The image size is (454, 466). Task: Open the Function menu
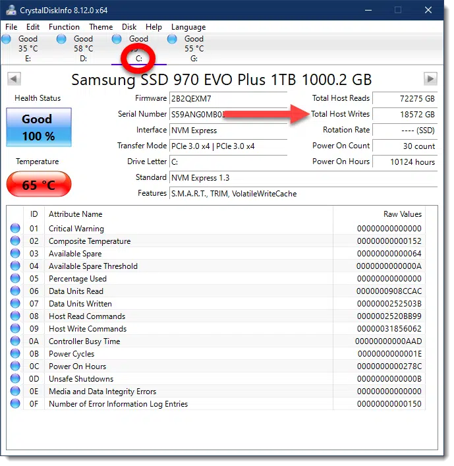click(x=64, y=27)
